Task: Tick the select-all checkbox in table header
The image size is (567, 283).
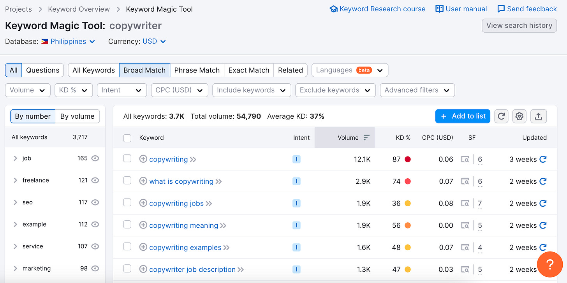Action: point(127,138)
